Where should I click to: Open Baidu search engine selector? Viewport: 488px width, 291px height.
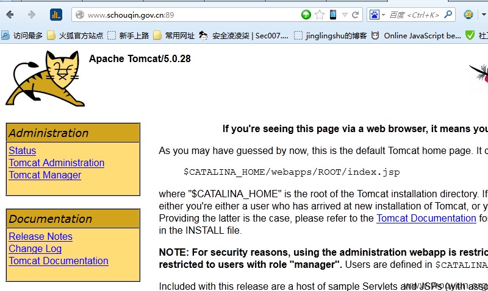pyautogui.click(x=377, y=15)
